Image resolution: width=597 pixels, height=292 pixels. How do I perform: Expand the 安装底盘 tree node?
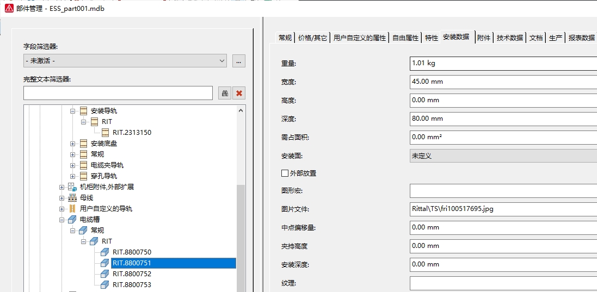(x=72, y=144)
